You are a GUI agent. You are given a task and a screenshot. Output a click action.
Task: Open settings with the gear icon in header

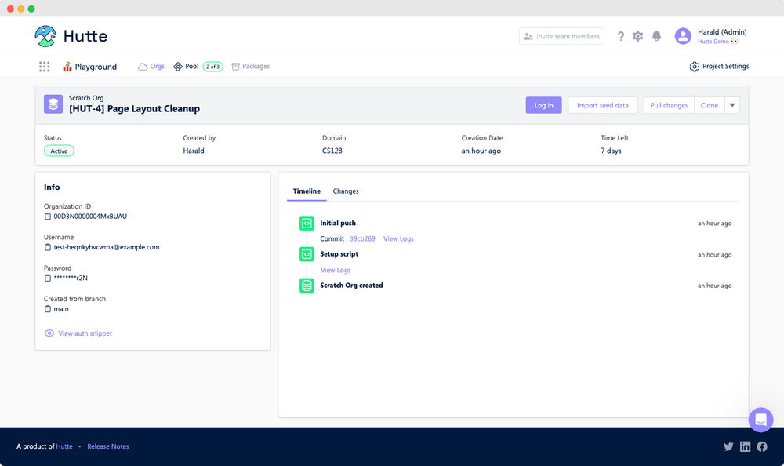(639, 36)
